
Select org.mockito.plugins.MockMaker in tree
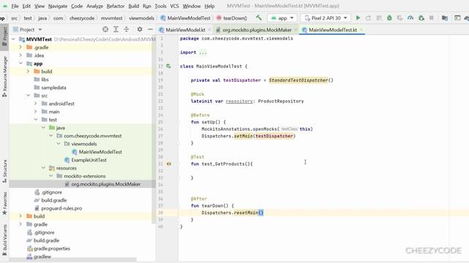coord(106,184)
